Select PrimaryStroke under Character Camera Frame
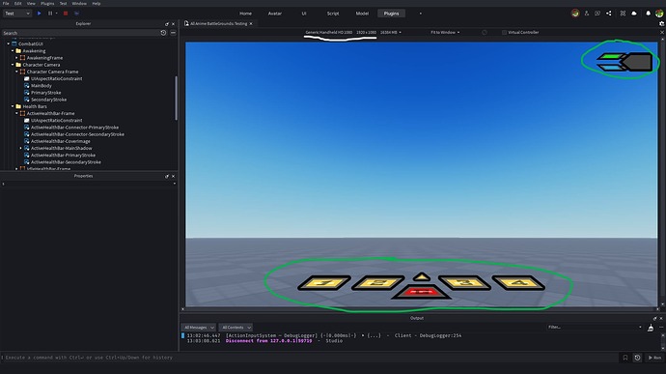666x374 pixels. click(x=46, y=93)
